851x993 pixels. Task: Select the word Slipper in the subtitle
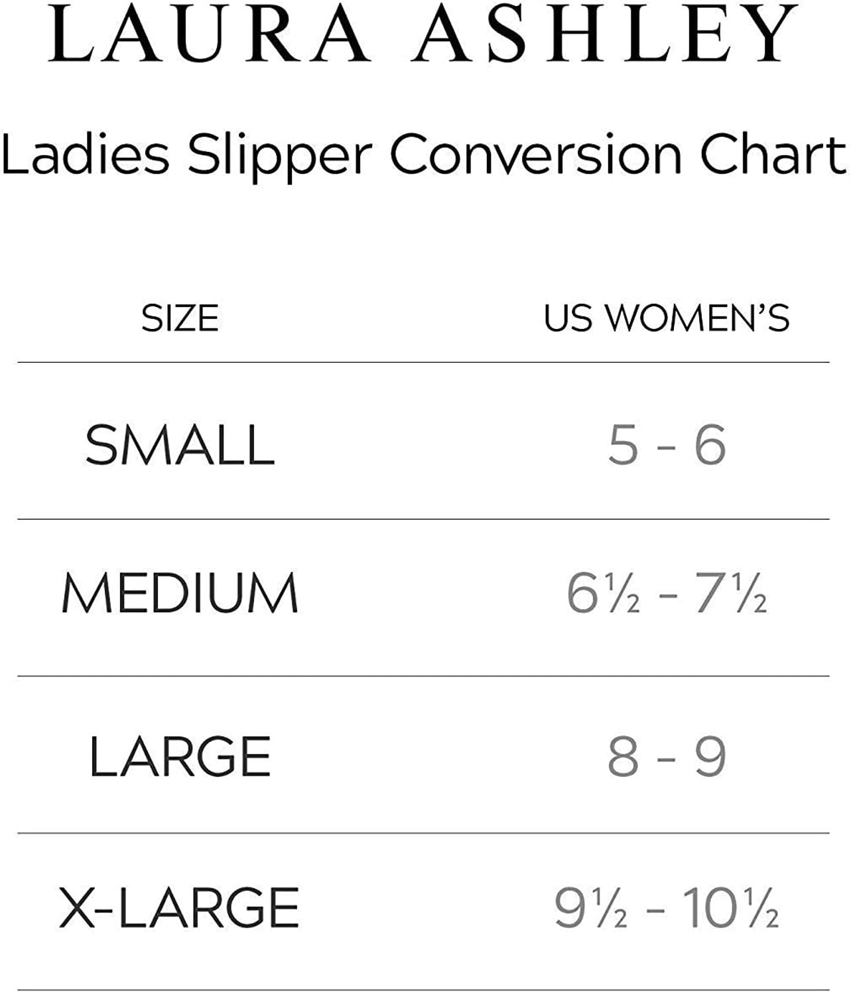click(279, 157)
